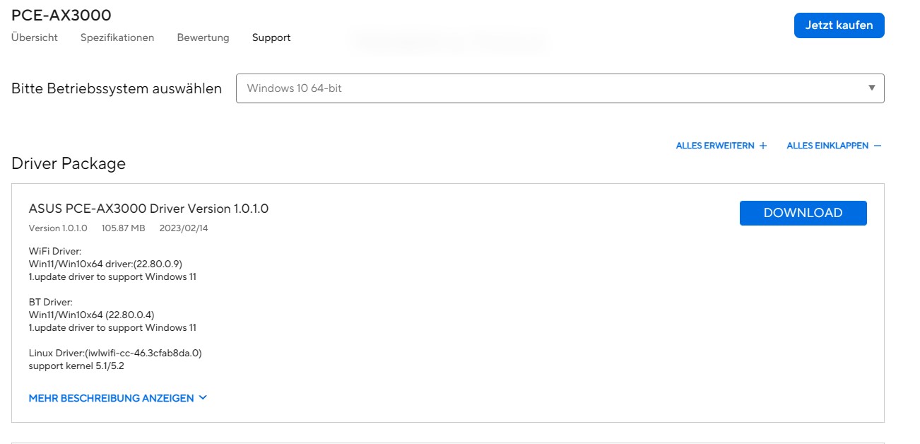Open the operating system dropdown
Screen dimensions: 920x444
(560, 88)
